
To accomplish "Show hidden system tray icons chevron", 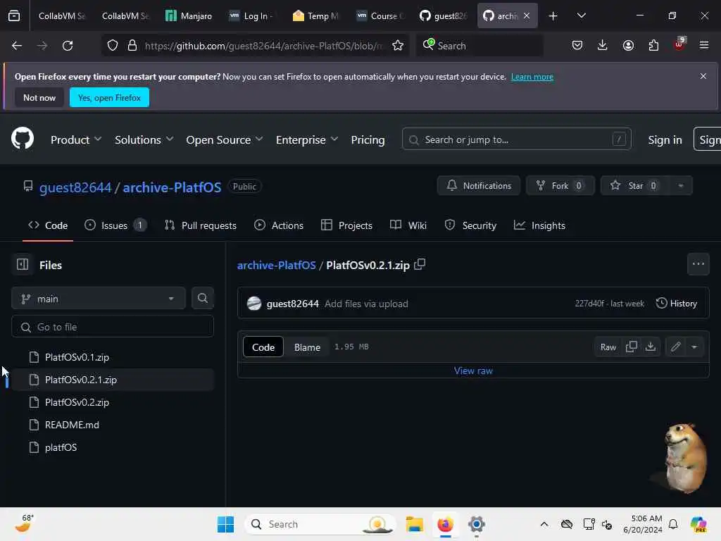I will [544, 524].
